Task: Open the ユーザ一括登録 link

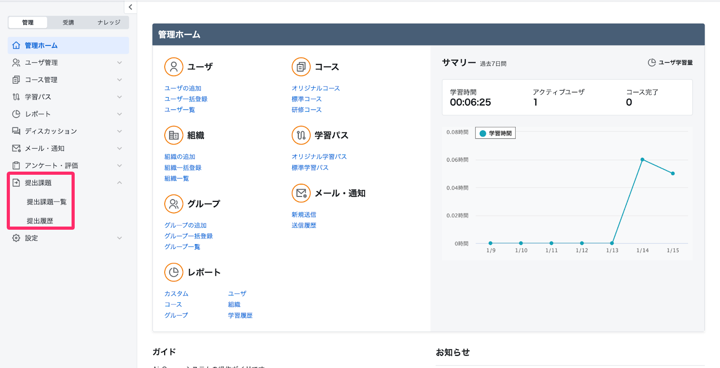Action: pos(186,99)
